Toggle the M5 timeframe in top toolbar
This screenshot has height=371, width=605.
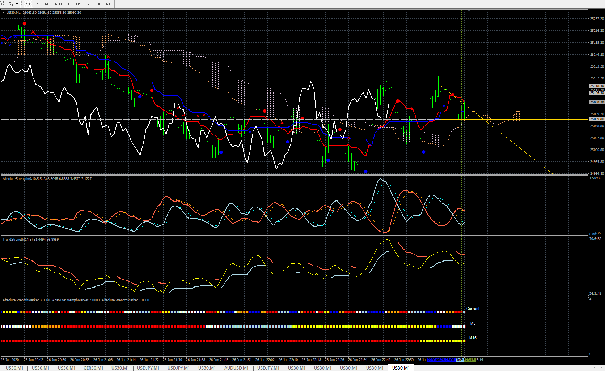38,4
